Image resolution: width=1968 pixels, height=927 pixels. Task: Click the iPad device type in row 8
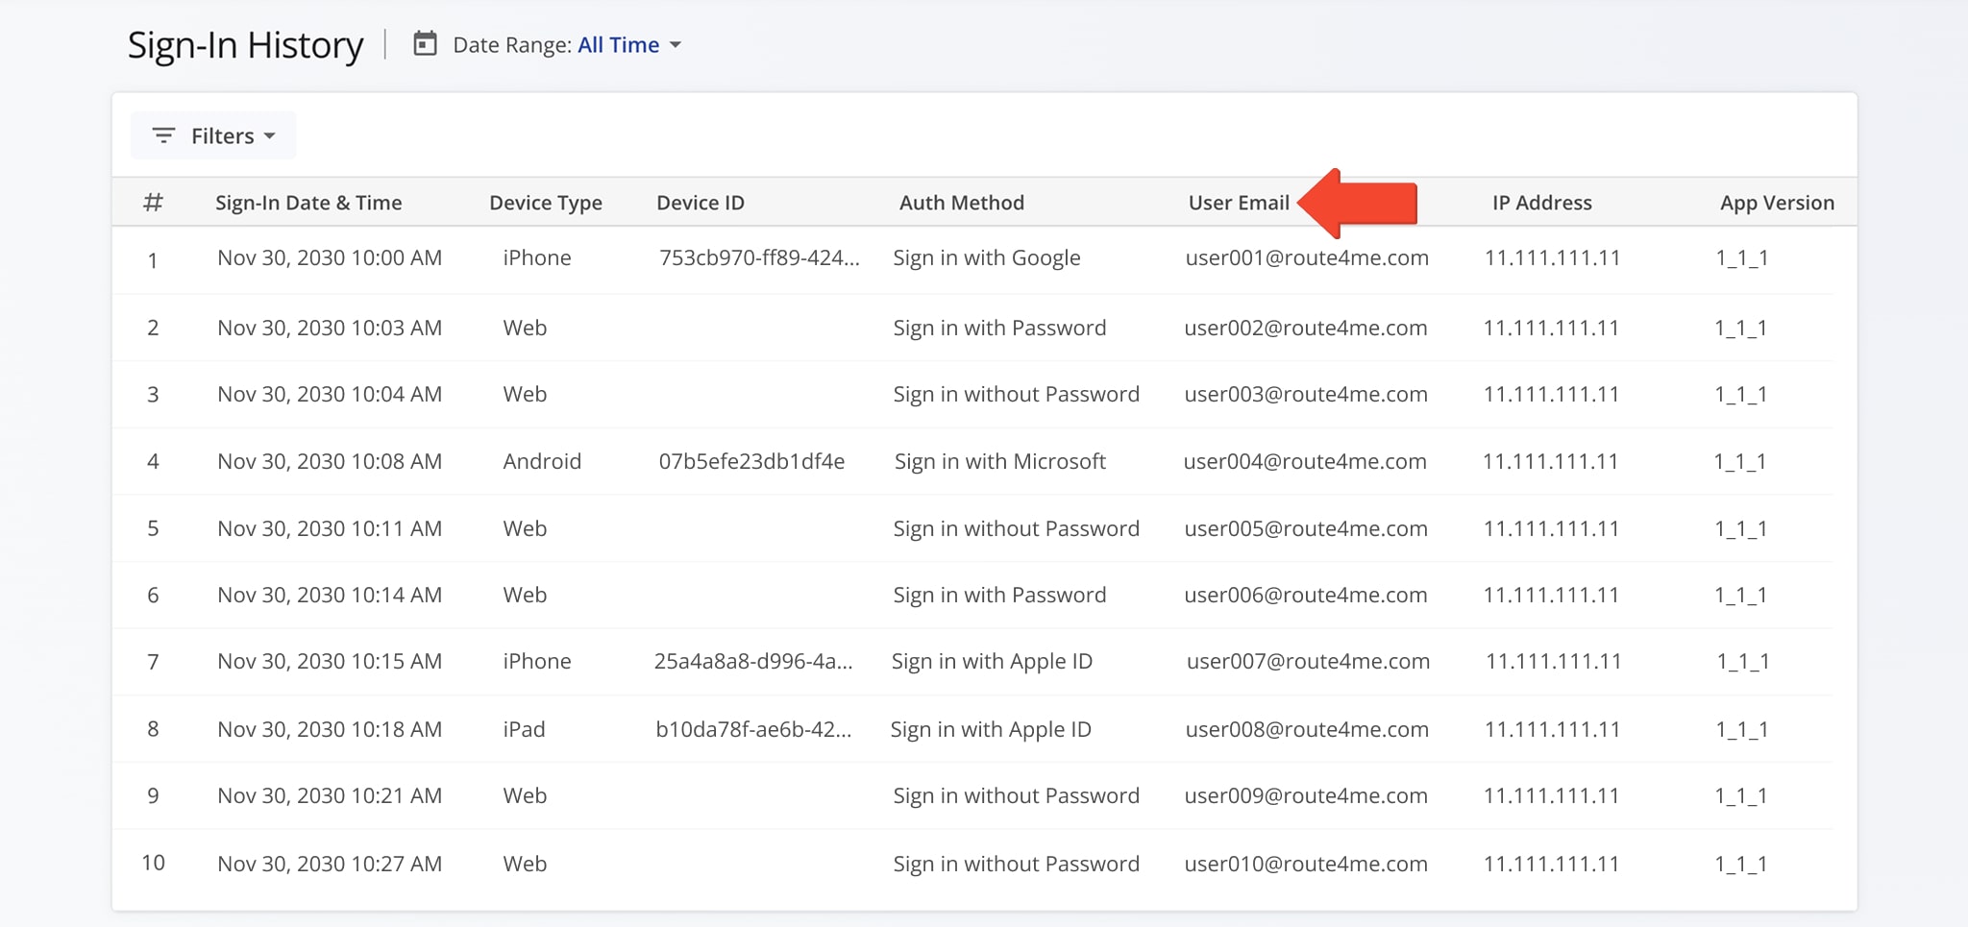523,728
